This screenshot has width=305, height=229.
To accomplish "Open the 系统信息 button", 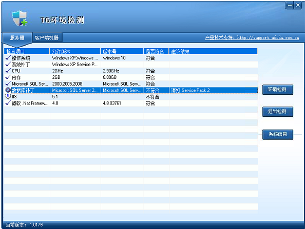I will [278, 134].
